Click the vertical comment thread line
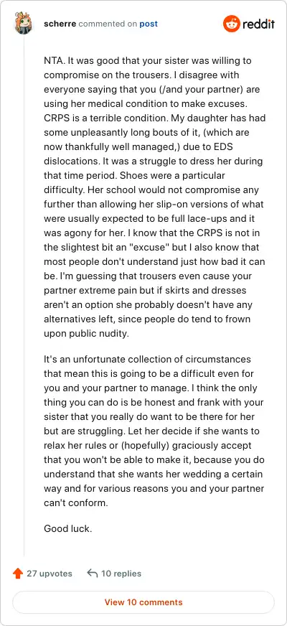287x626 pixels. (24, 296)
